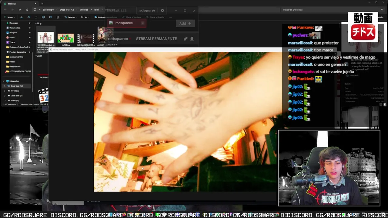Click the Delete trash icon
Image resolution: width=388 pixels, height=218 pixels.
point(58,17)
